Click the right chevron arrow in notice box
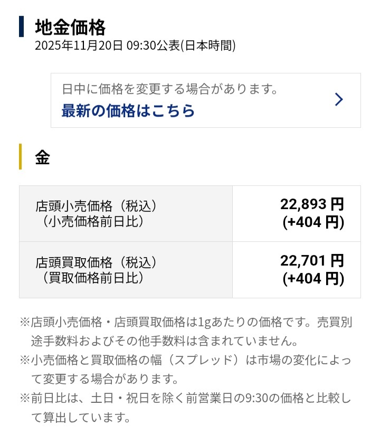This screenshot has width=380, height=435. (339, 99)
